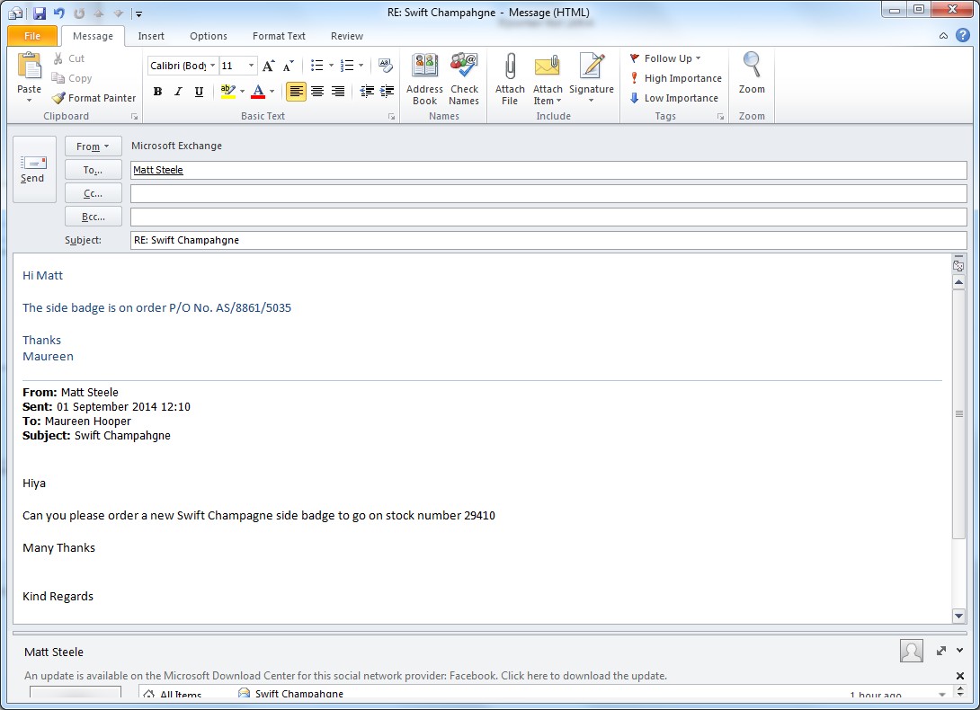The image size is (980, 710).
Task: Switch to the Review tab
Action: [347, 36]
